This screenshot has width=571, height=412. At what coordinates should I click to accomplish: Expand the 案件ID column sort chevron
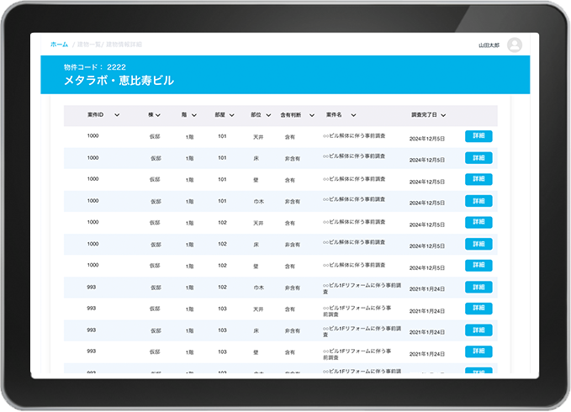pyautogui.click(x=117, y=115)
